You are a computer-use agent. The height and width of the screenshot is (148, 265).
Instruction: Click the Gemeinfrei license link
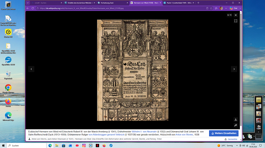[232, 139]
